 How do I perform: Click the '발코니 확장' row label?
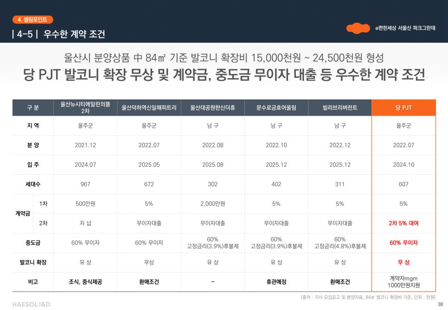pyautogui.click(x=33, y=262)
